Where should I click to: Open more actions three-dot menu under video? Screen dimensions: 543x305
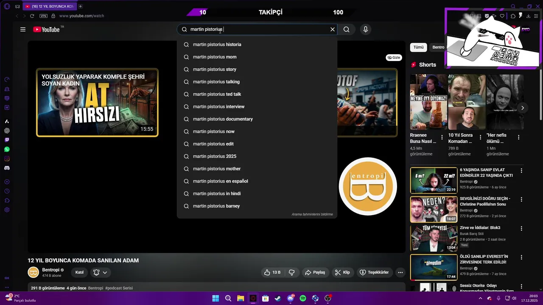400,272
